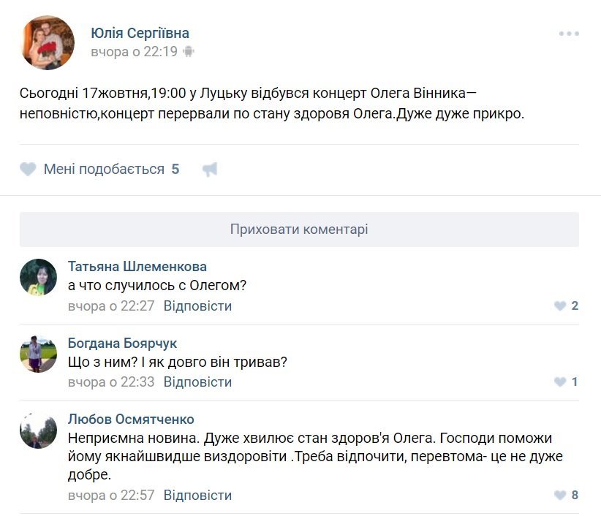601x516 pixels.
Task: Open Богдана Боярчук's avatar
Action: [x=38, y=353]
